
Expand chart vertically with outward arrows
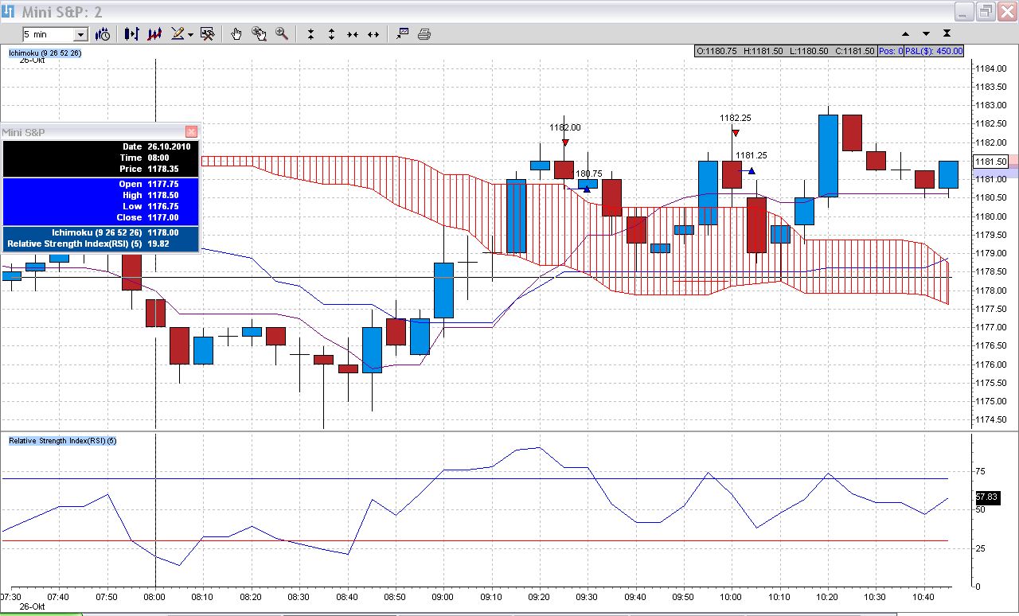331,34
